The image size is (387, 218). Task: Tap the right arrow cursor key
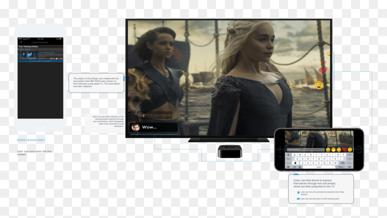350,159
